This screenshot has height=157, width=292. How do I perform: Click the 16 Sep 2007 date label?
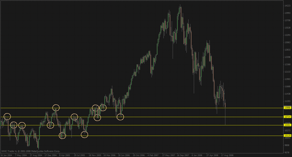(x=183, y=155)
